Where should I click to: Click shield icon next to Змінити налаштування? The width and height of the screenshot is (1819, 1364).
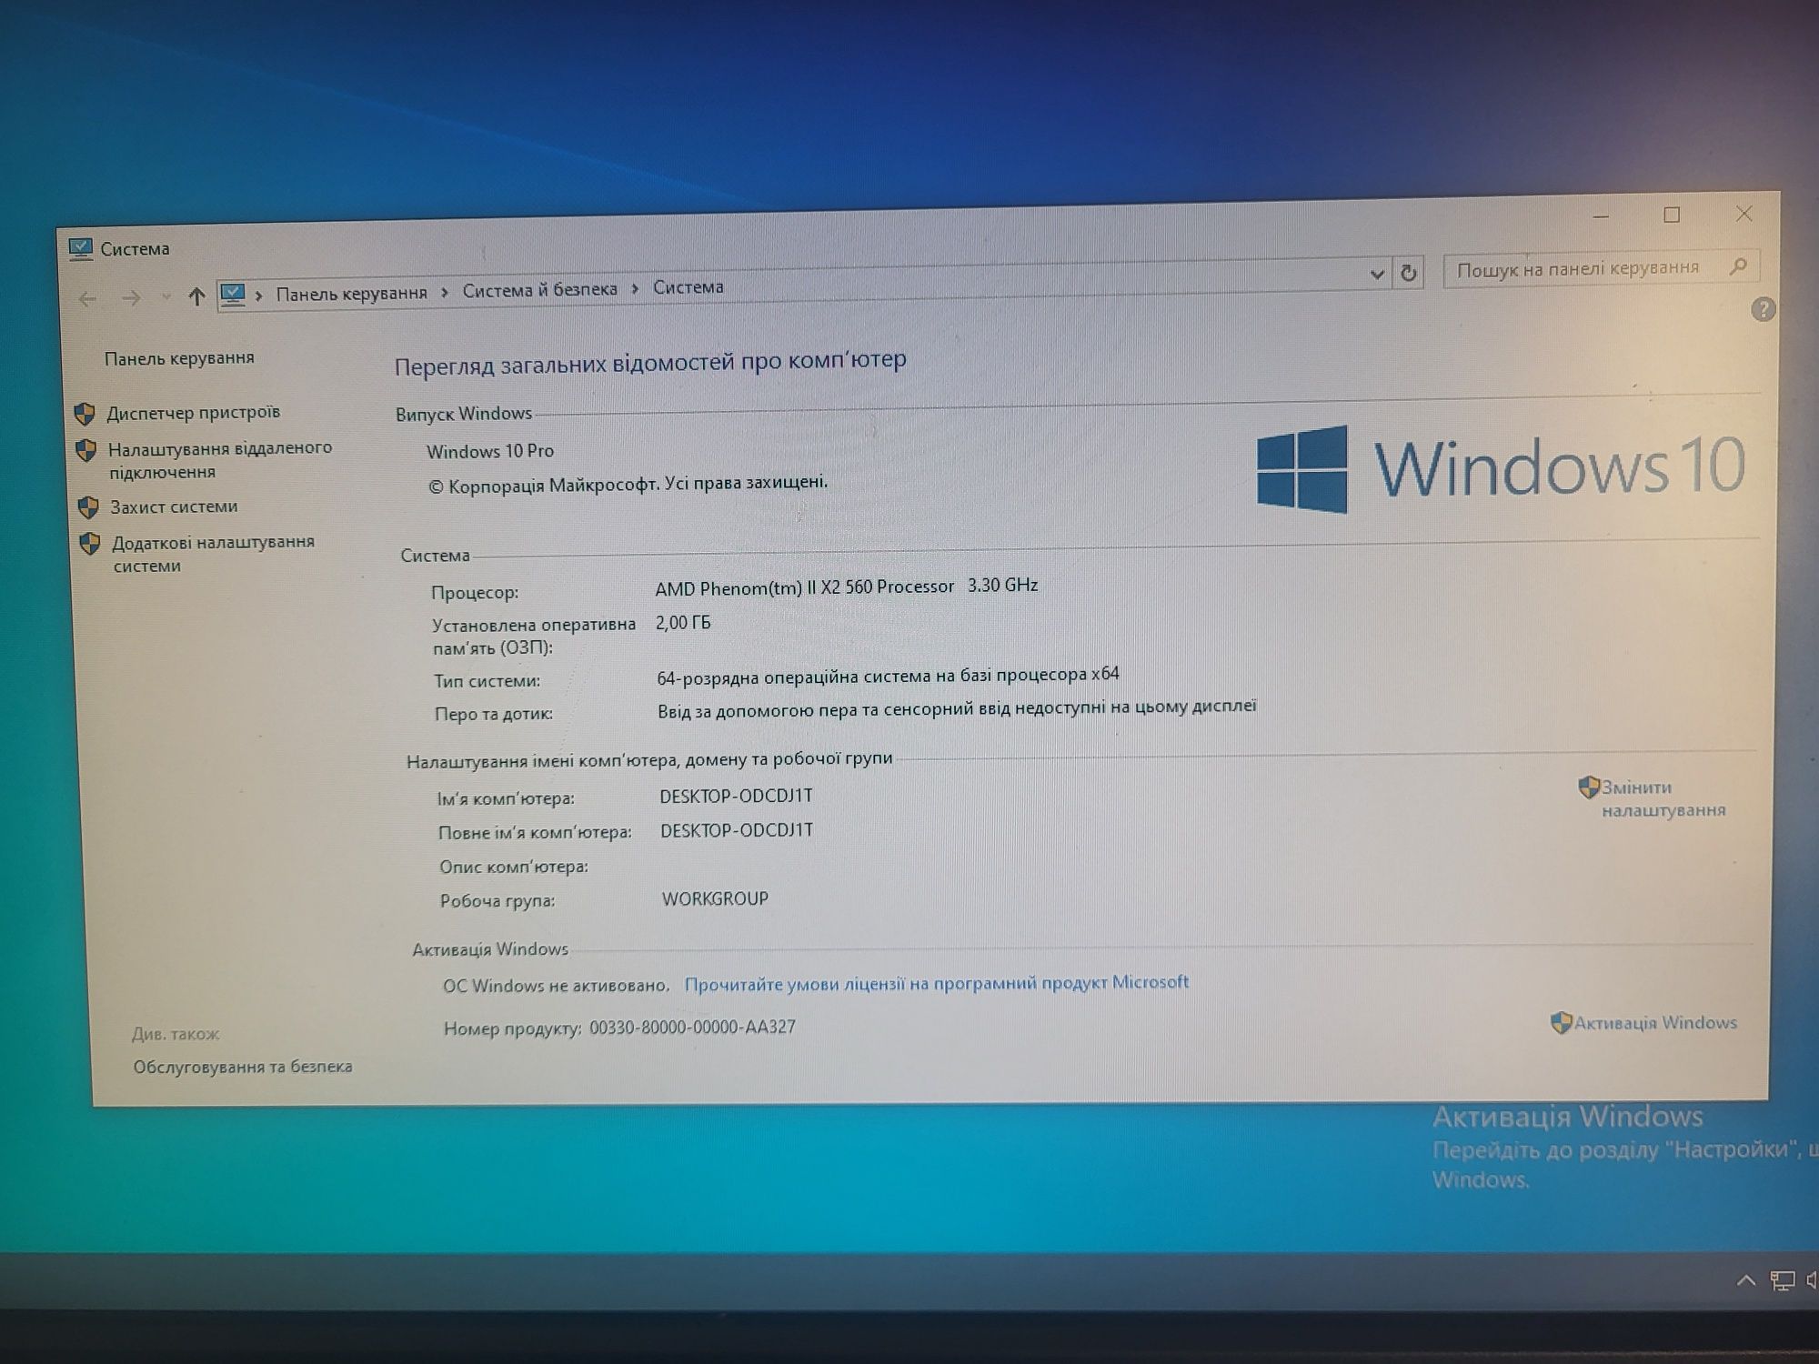point(1589,787)
